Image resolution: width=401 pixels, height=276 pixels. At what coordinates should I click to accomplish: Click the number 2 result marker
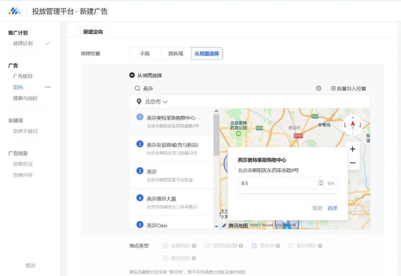(140, 144)
